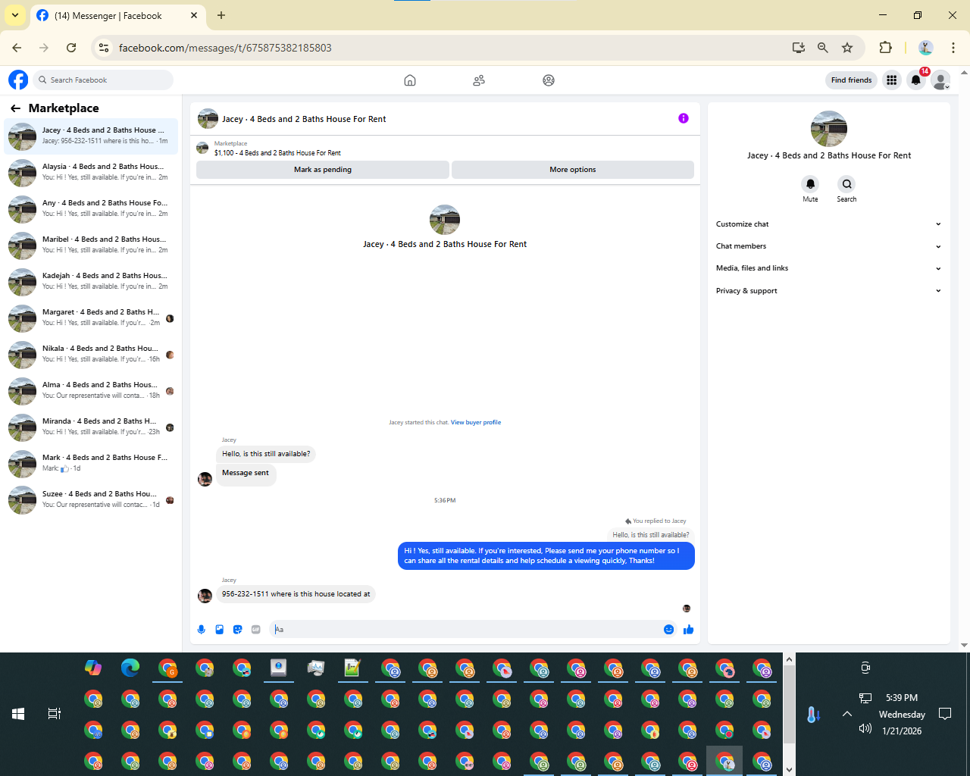The width and height of the screenshot is (970, 776).
Task: Open Chrome three-dot menu
Action: pyautogui.click(x=953, y=48)
